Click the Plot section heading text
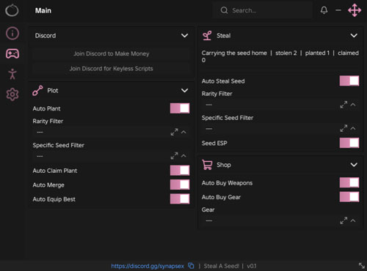Viewport: 367px width, 271px height. (x=53, y=91)
